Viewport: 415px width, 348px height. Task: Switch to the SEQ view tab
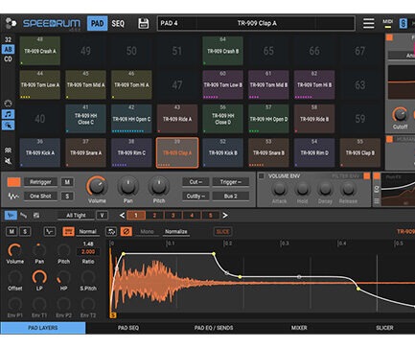[x=118, y=23]
